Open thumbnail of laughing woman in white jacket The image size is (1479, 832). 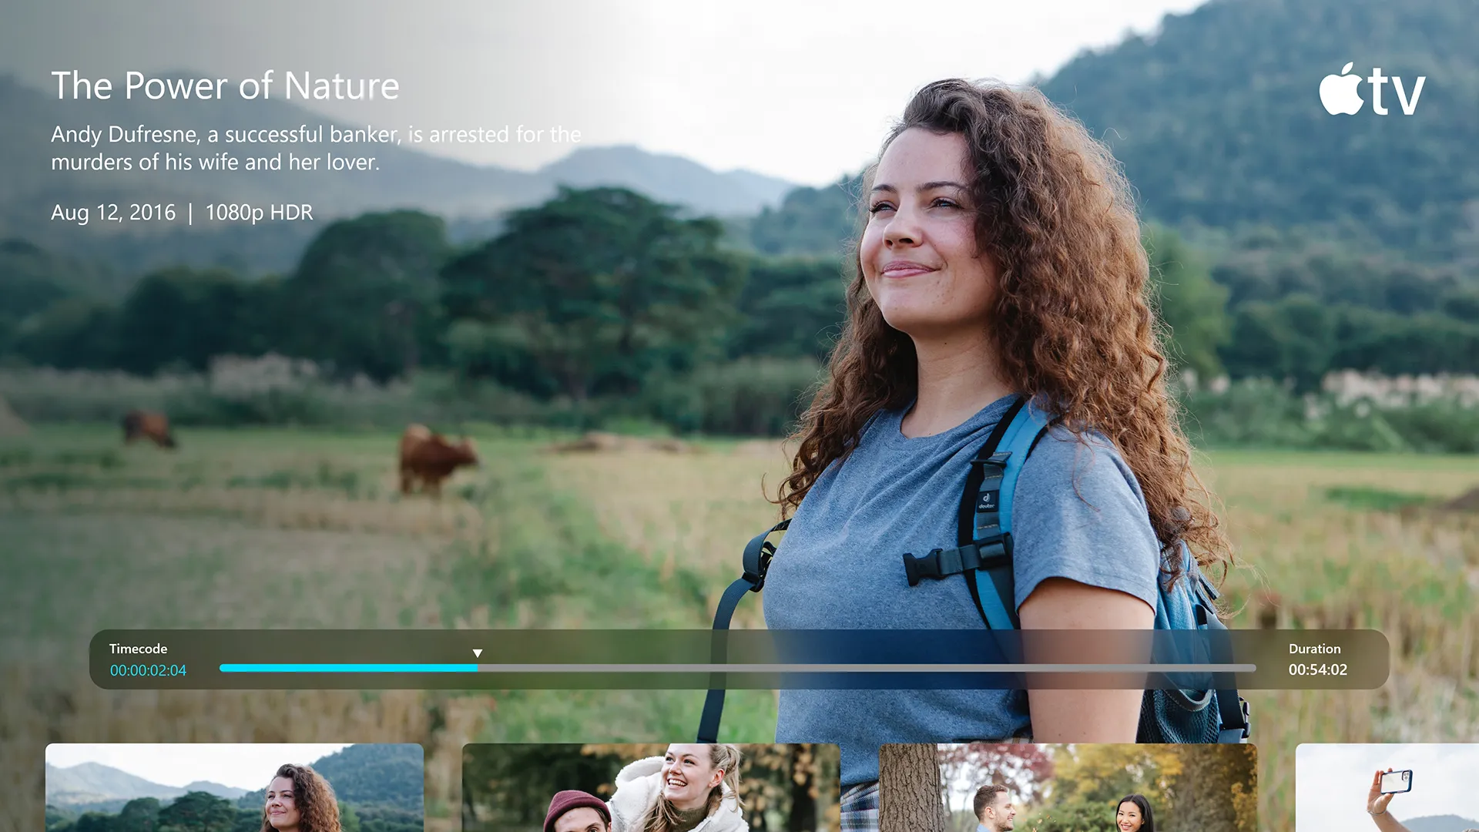pyautogui.click(x=651, y=787)
